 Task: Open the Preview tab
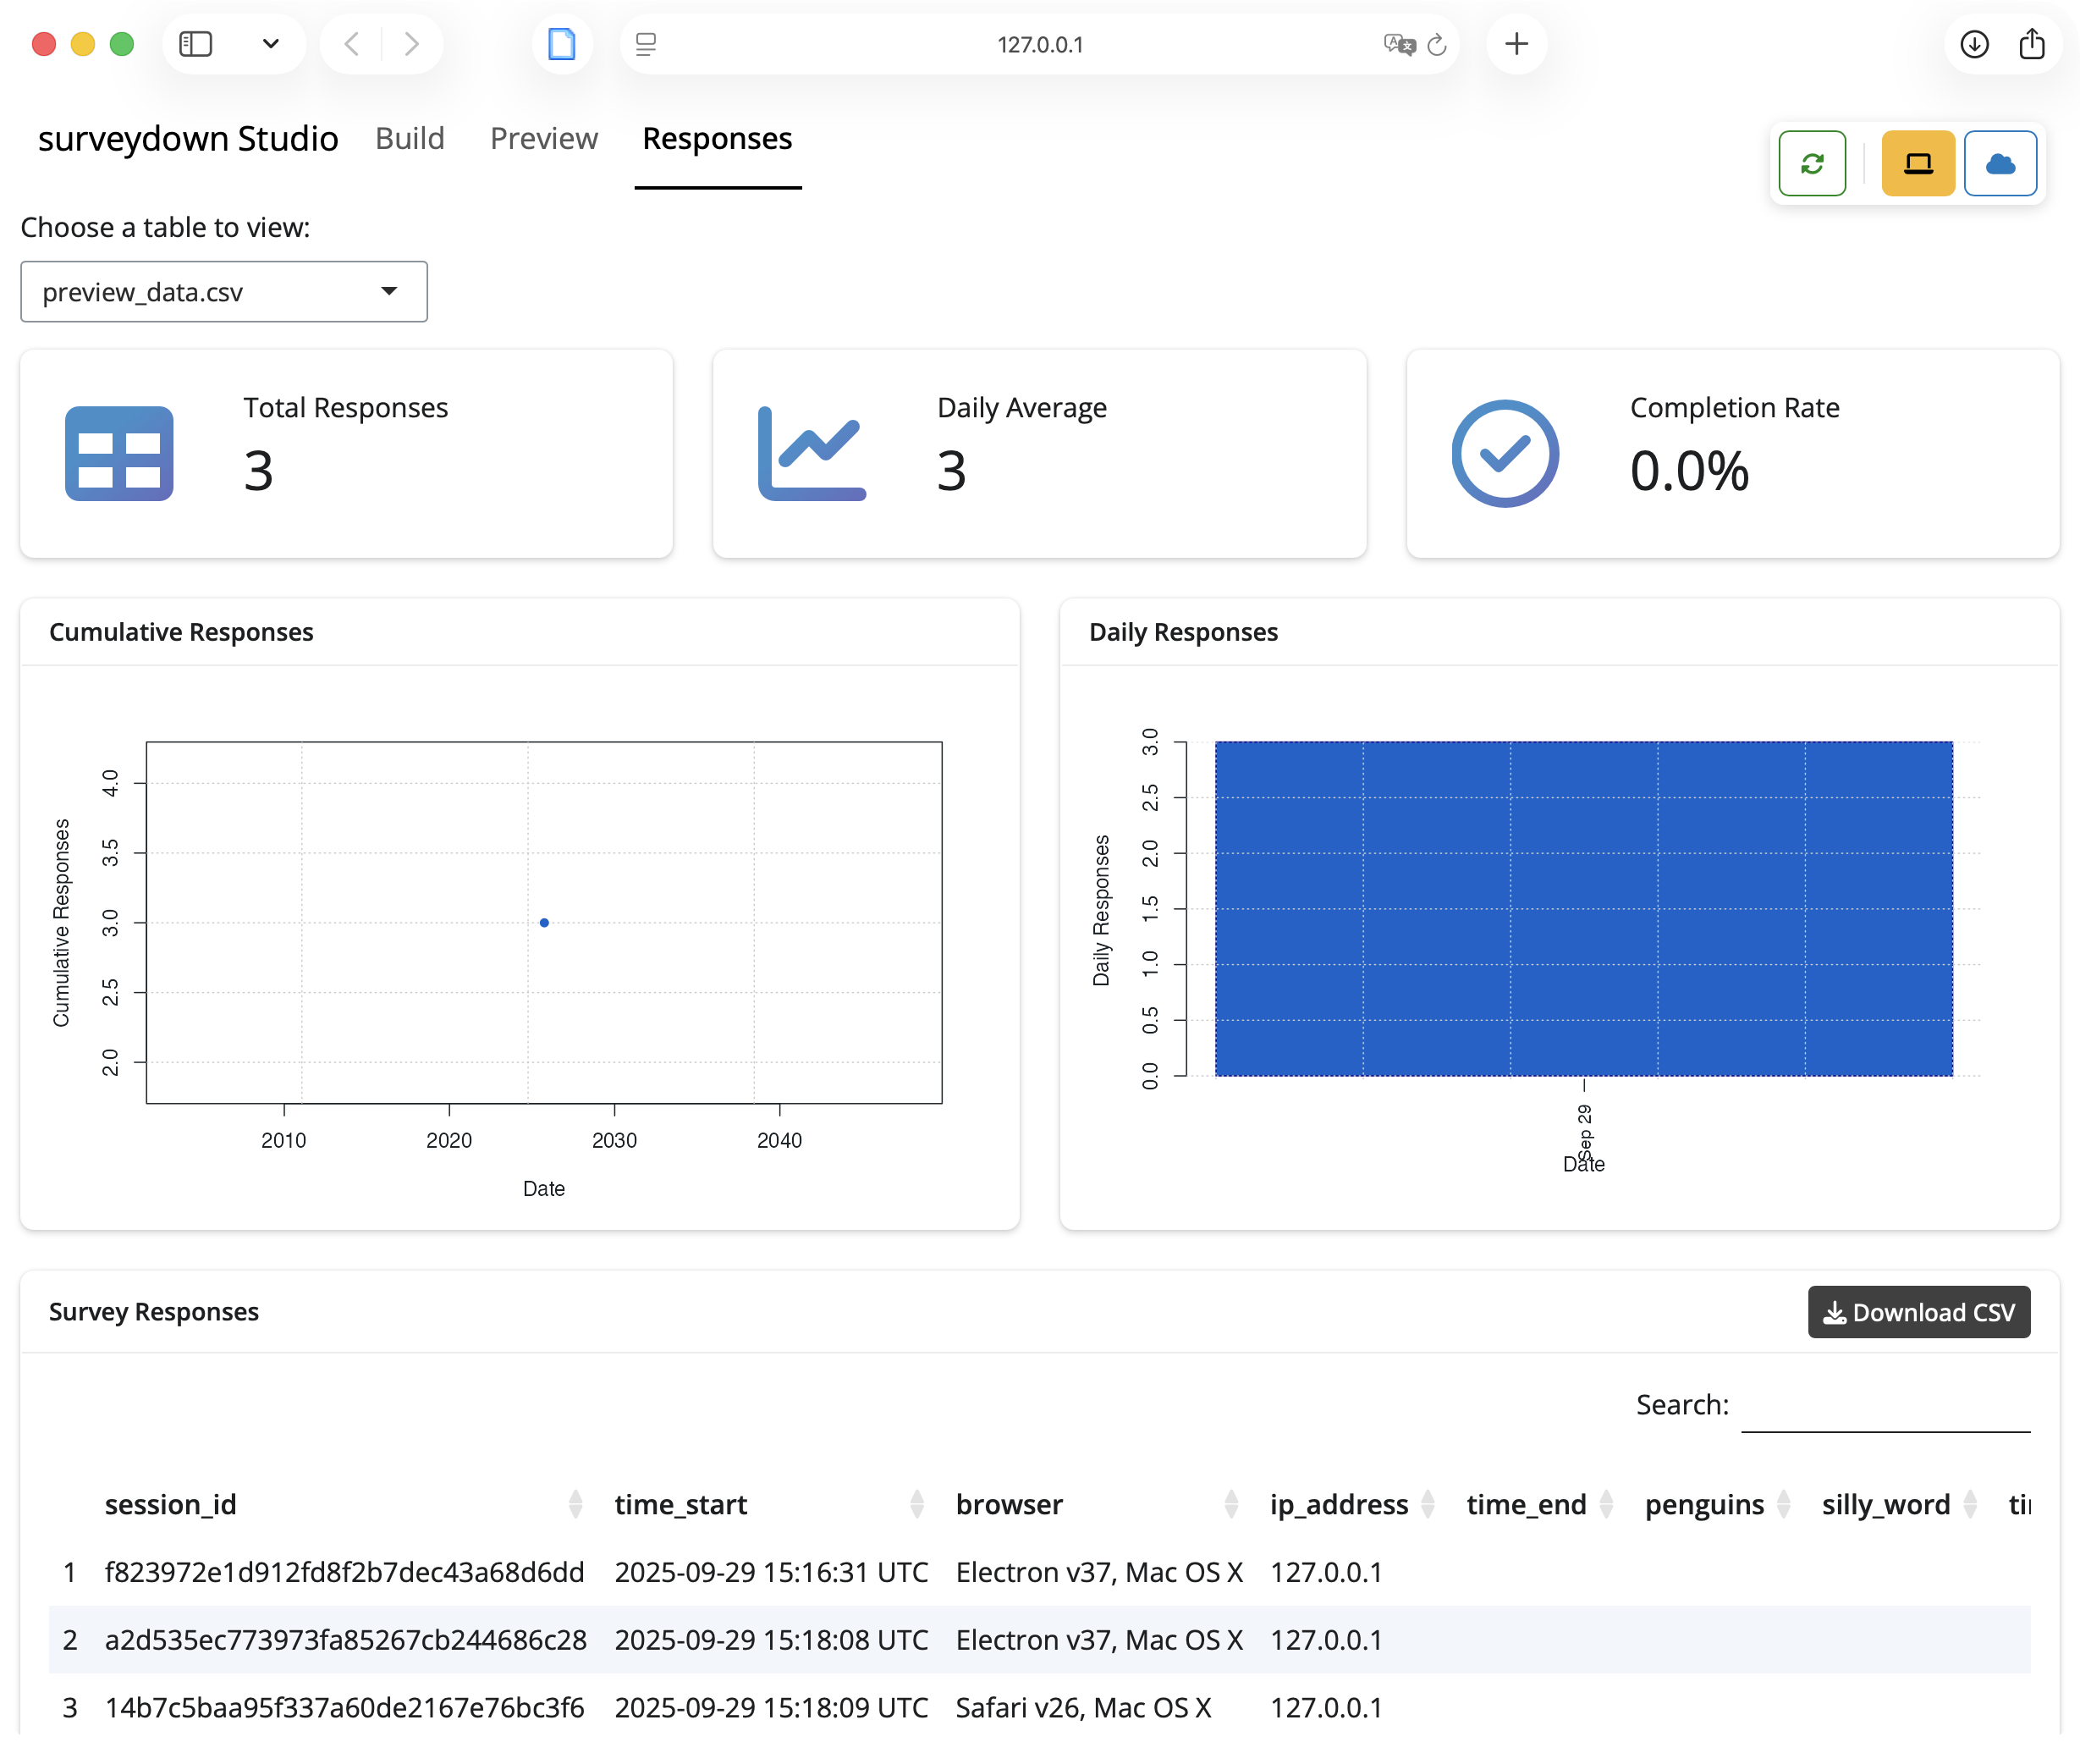(x=544, y=139)
